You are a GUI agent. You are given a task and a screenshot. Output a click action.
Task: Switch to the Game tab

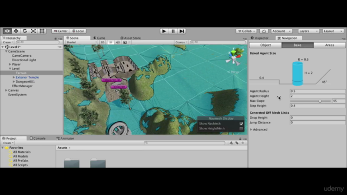(99, 38)
